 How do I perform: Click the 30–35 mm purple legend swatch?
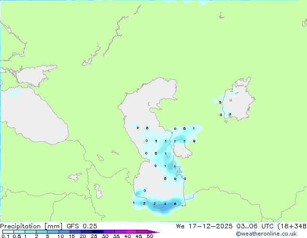point(108,232)
